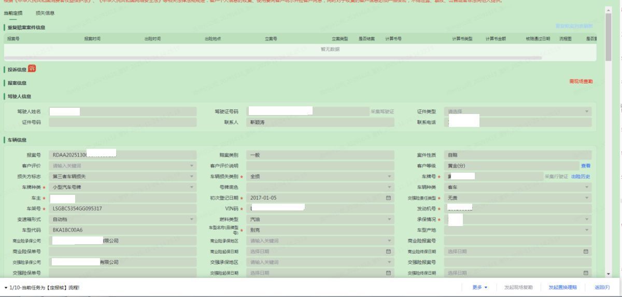Open the 燃料类型 dropdown
The width and height of the screenshot is (622, 297).
[x=389, y=219]
